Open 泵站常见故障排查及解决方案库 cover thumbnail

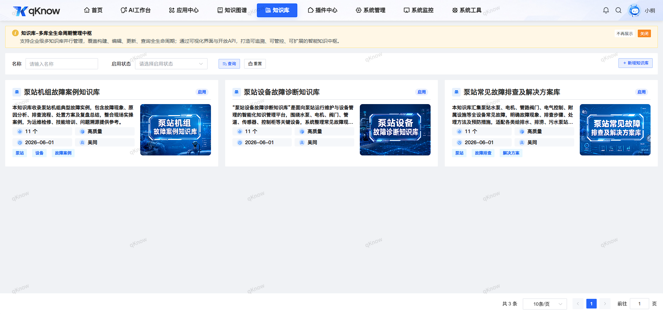point(615,130)
